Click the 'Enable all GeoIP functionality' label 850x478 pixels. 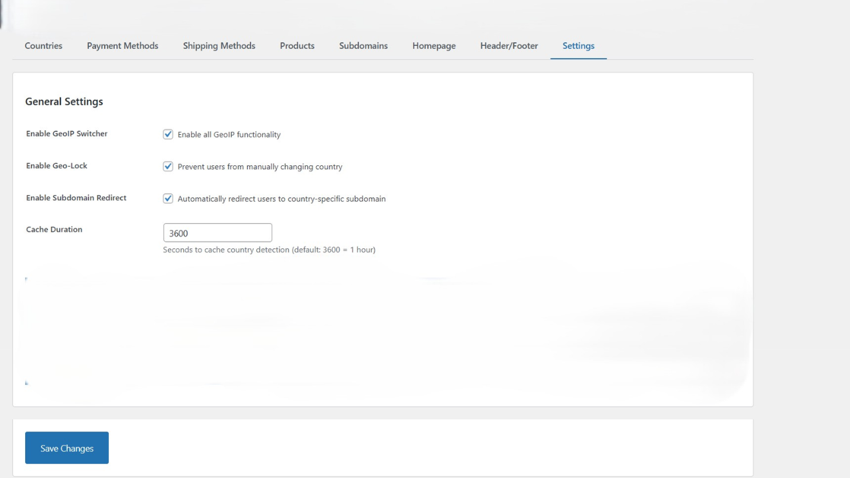coord(228,134)
